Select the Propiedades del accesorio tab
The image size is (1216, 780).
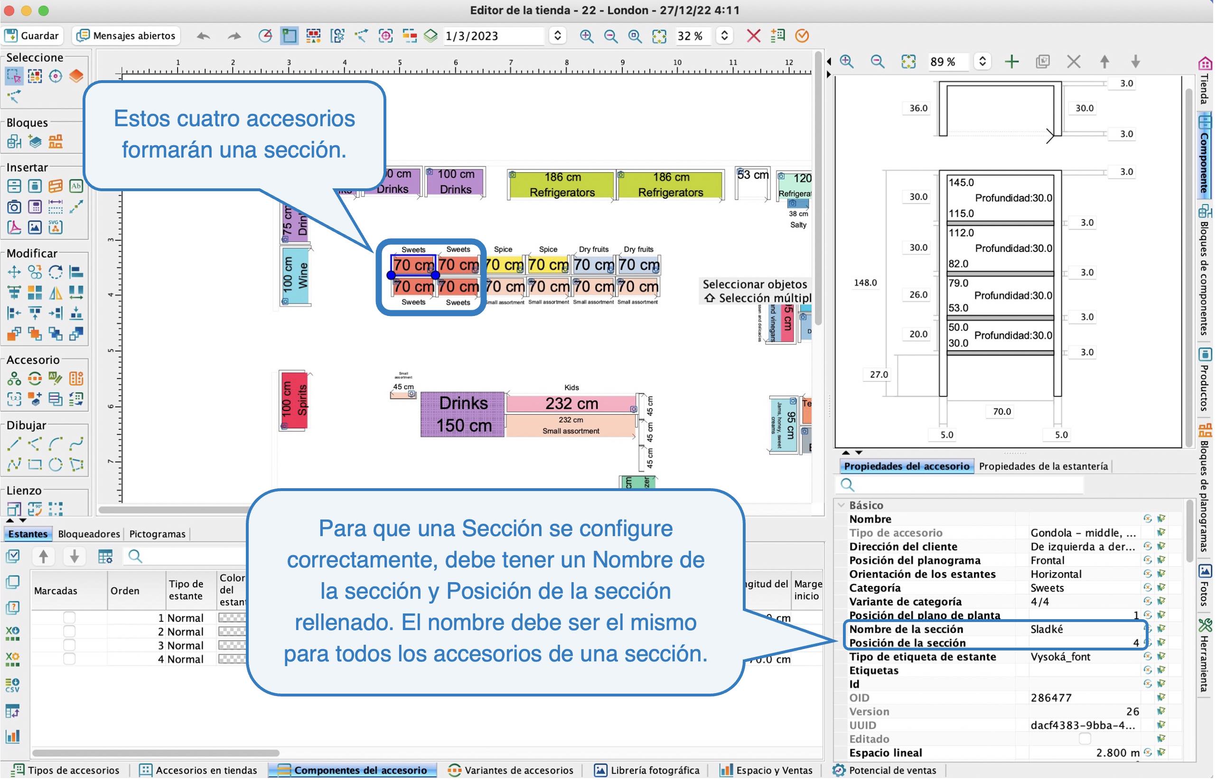click(x=908, y=467)
